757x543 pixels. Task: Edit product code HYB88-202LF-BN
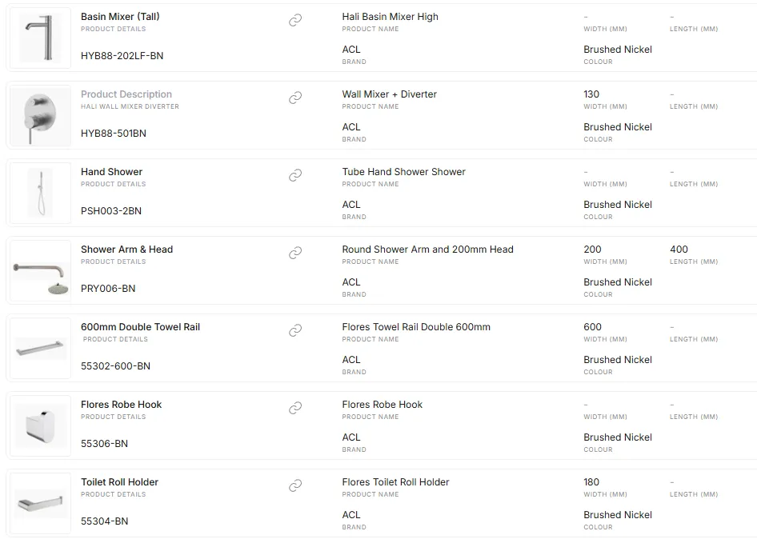(122, 56)
